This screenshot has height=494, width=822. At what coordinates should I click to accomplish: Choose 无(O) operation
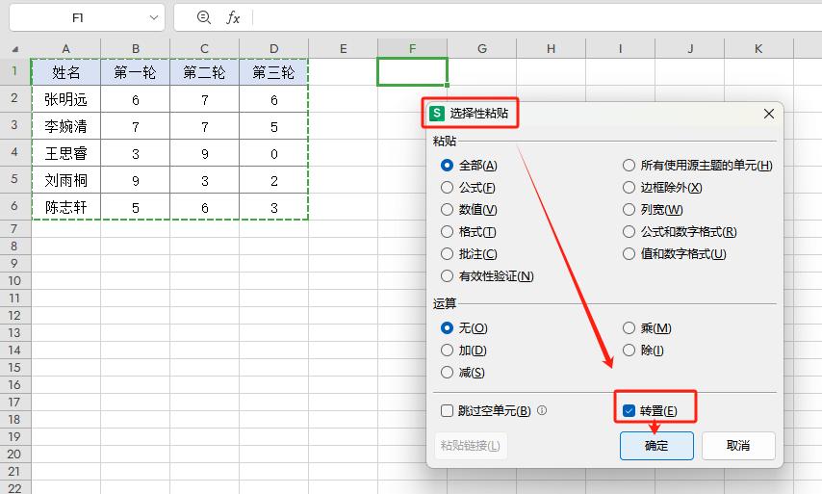coord(465,327)
